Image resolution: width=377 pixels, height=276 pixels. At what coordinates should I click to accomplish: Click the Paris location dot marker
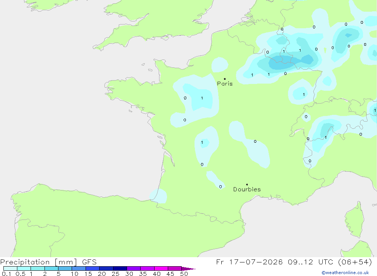pyautogui.click(x=225, y=79)
